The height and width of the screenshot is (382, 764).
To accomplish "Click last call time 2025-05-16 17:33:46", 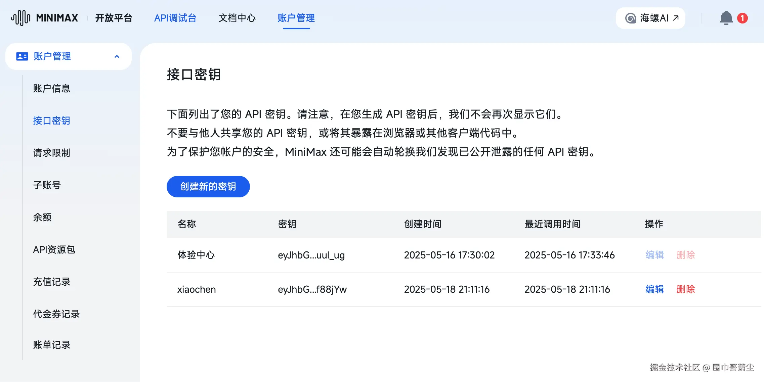I will click(x=569, y=255).
